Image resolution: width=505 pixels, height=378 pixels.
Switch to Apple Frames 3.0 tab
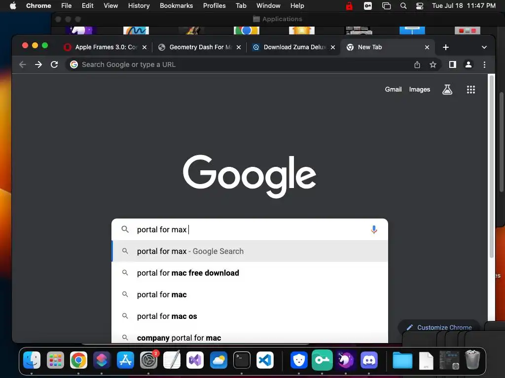(x=106, y=47)
